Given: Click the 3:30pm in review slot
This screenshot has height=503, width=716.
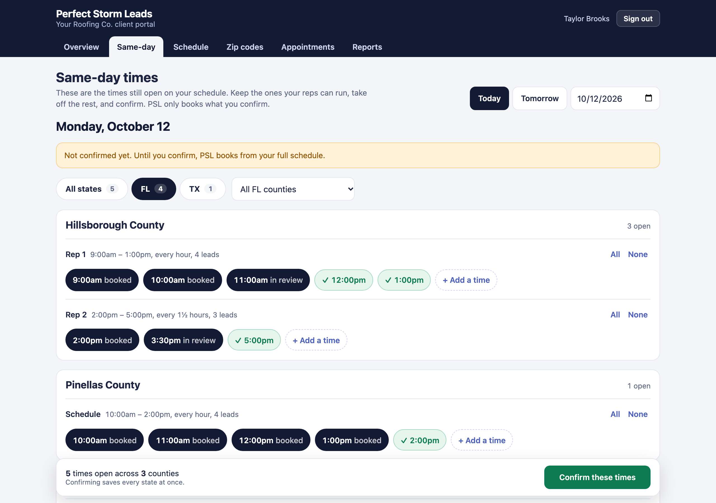Looking at the screenshot, I should (x=183, y=340).
